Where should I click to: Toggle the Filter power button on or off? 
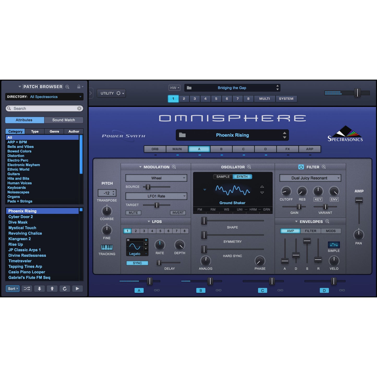click(x=301, y=167)
